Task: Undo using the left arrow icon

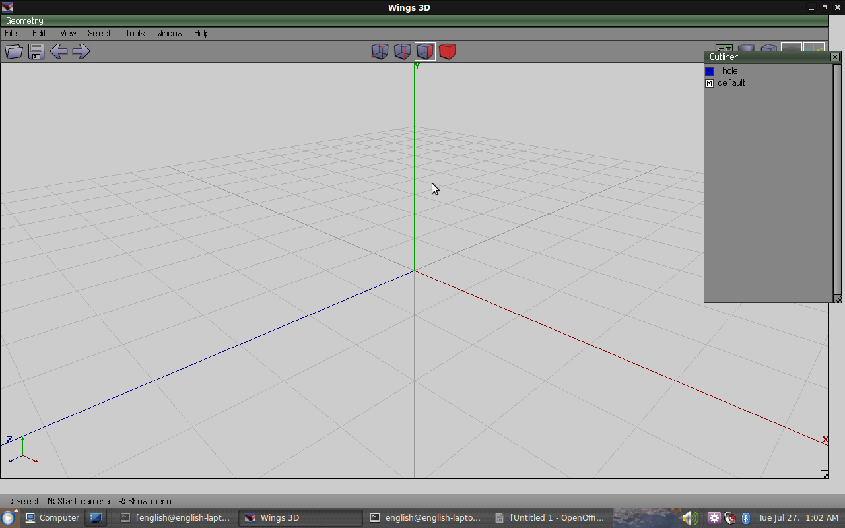Action: click(x=59, y=51)
